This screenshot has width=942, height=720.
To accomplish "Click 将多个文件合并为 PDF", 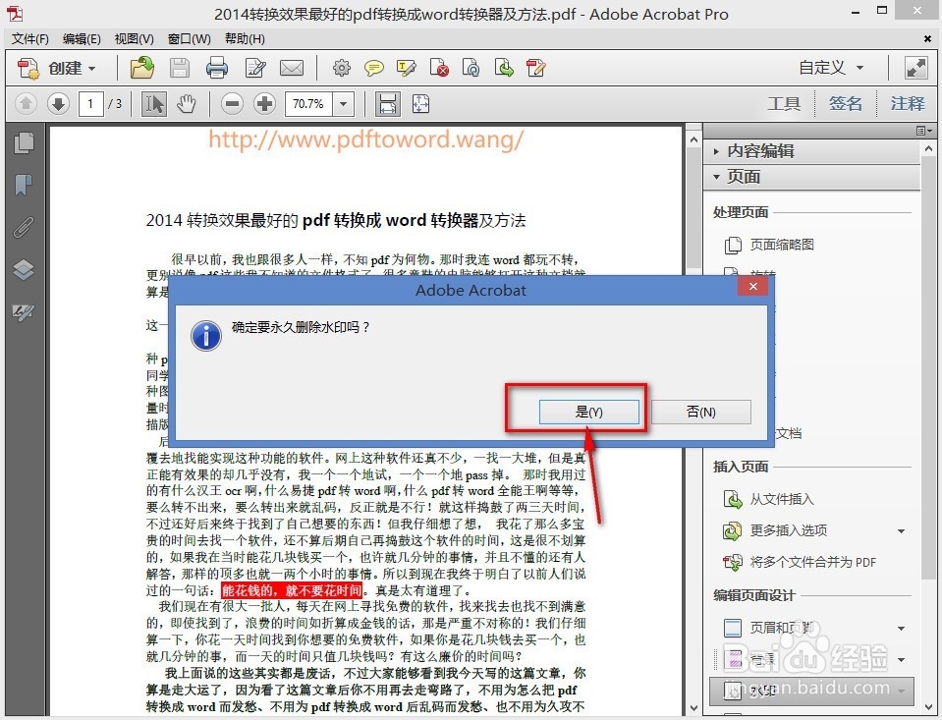I will coord(813,563).
